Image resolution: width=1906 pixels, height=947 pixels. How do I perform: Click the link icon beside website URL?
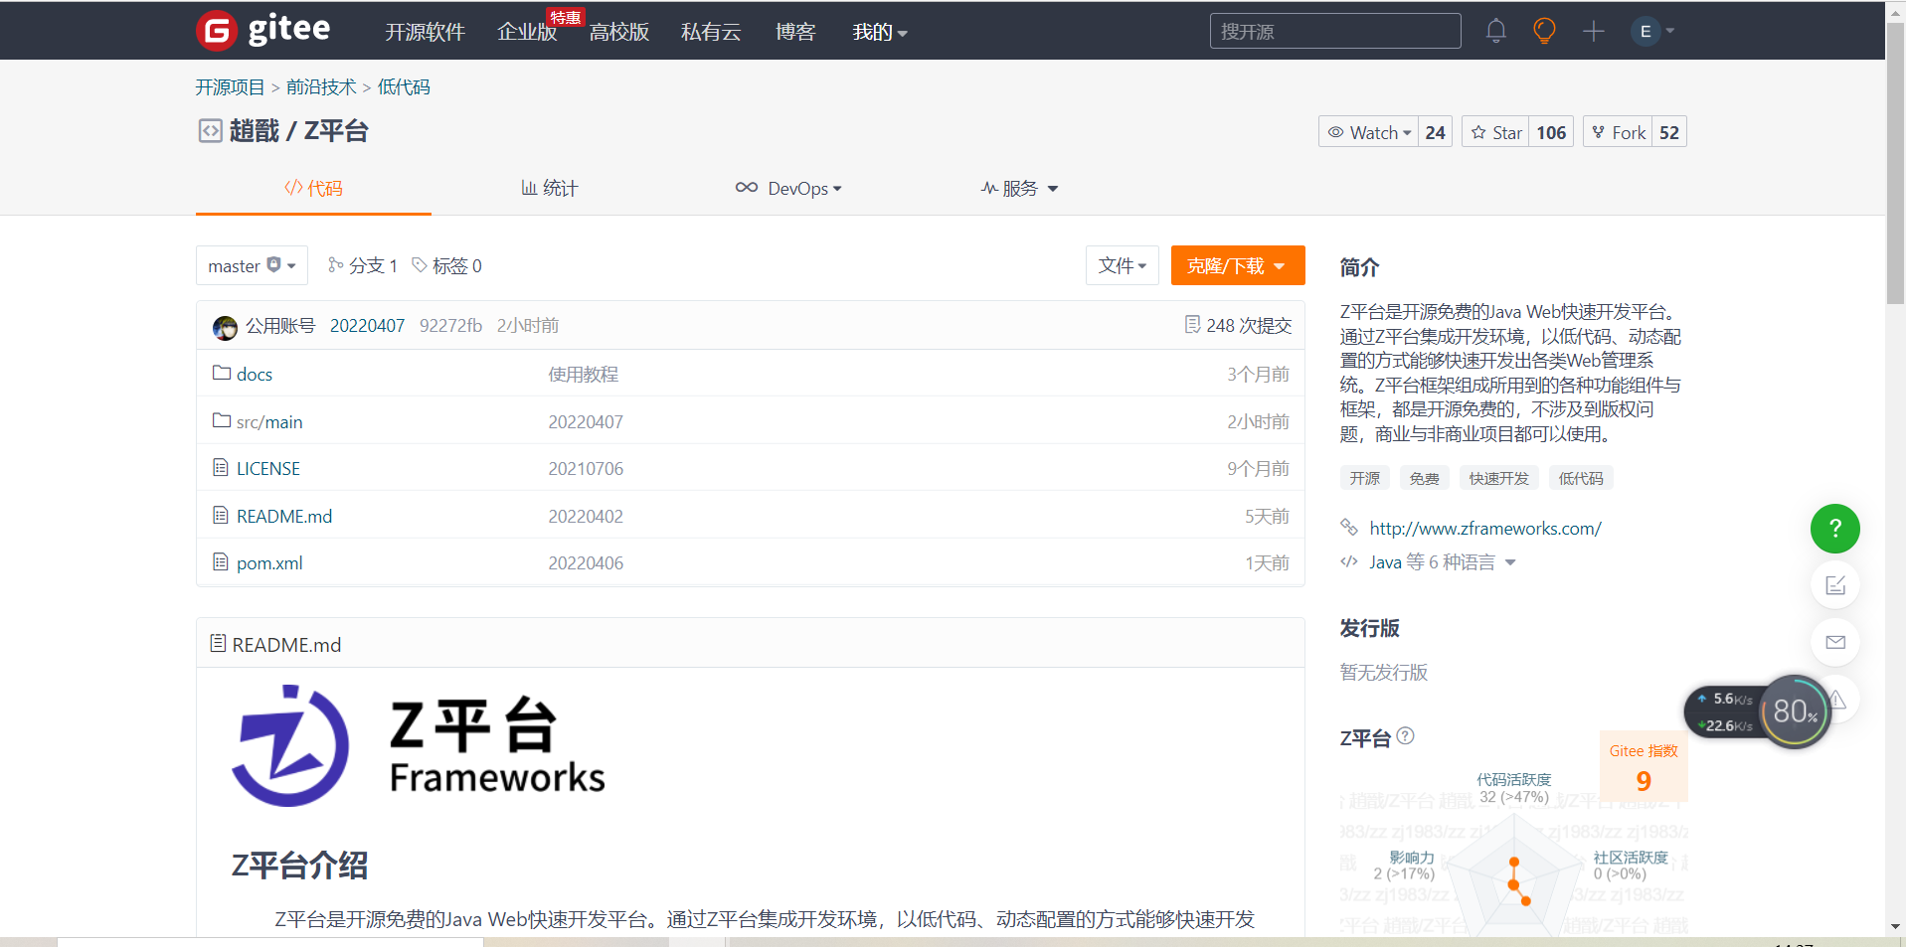1349,528
